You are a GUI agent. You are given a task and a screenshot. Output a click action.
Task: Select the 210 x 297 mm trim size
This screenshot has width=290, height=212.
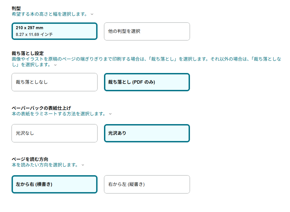(54, 31)
